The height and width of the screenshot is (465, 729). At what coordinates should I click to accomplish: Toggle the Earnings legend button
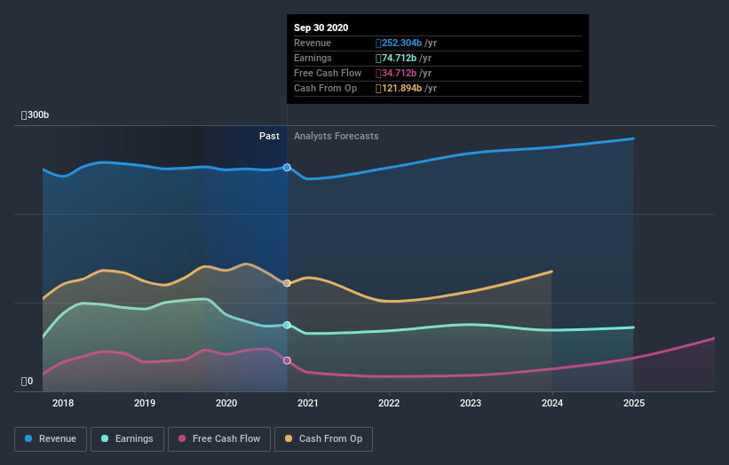pos(127,439)
